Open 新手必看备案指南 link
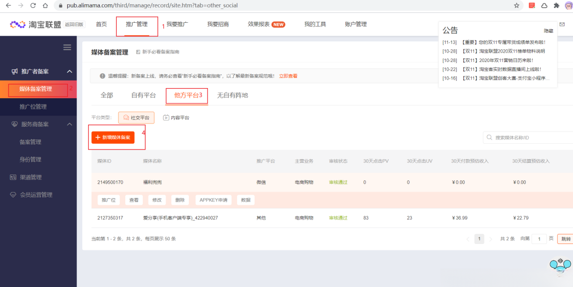Viewport: 573px width, 287px height. pyautogui.click(x=158, y=53)
